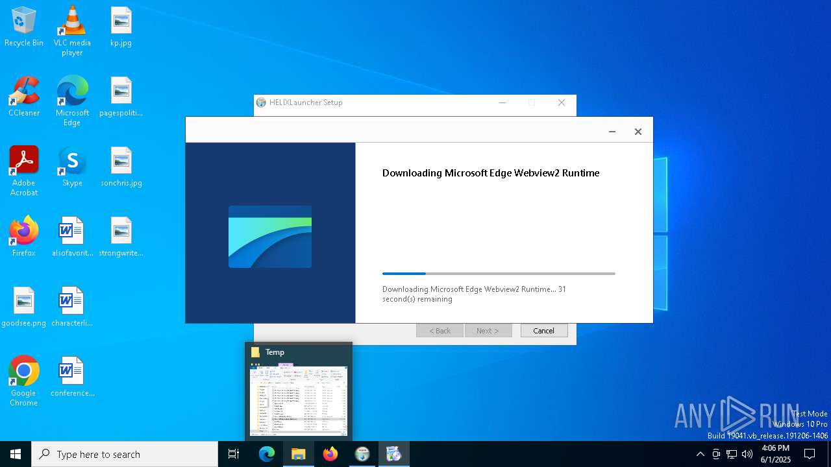Select the strongwrite... image file

tap(121, 237)
